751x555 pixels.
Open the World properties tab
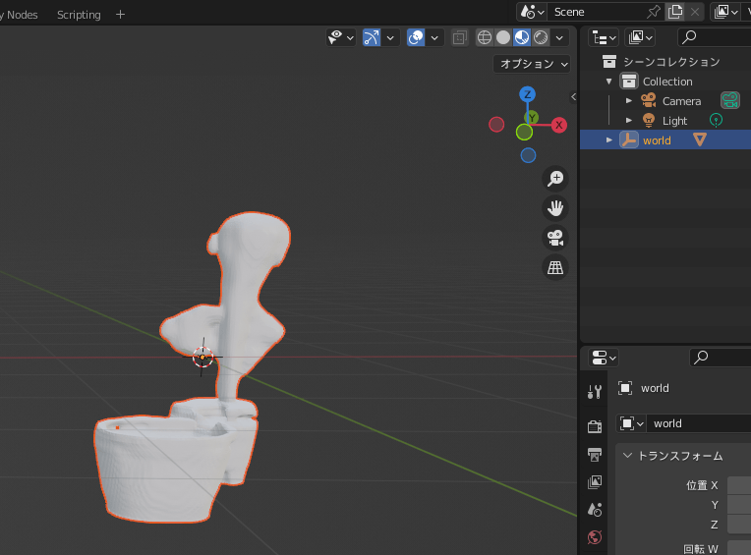click(x=595, y=537)
